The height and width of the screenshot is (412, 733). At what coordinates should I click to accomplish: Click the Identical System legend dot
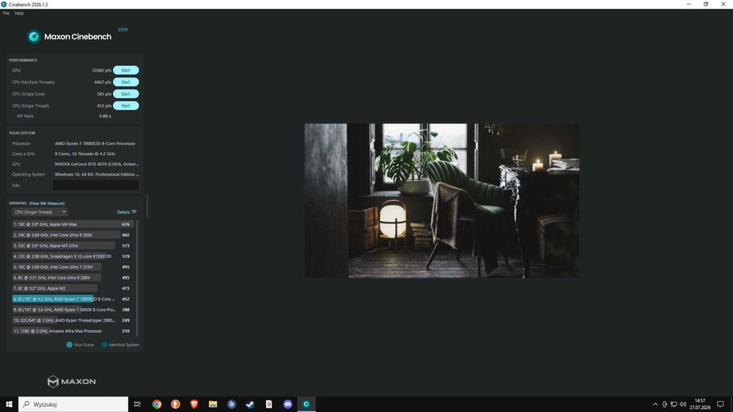[105, 345]
